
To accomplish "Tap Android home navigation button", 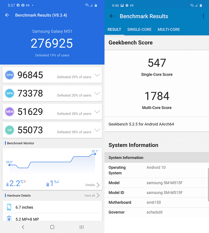I will tap(52, 227).
